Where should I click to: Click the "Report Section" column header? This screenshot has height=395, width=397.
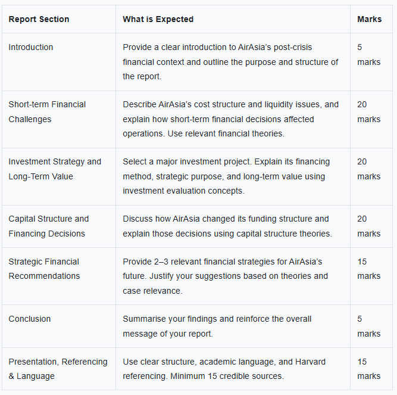39,19
